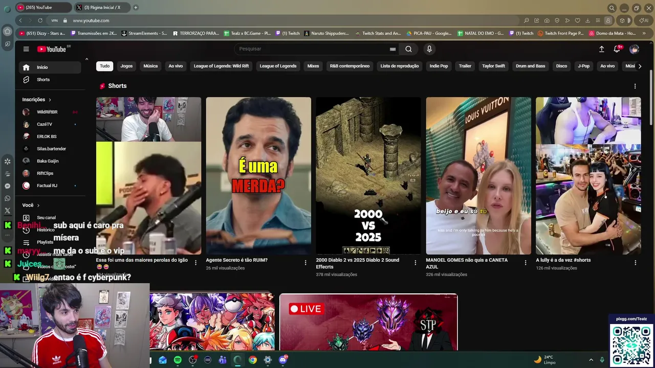Select the Tudo filter chip

(x=104, y=66)
